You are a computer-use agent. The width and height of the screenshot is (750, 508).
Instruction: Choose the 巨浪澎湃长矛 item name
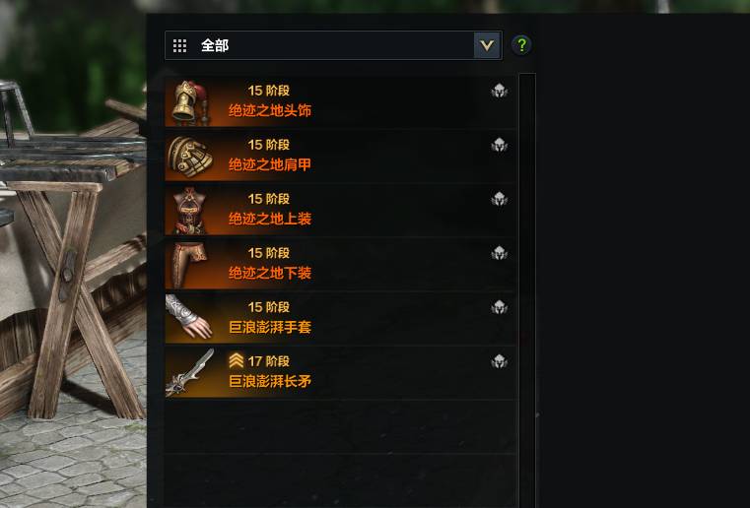pos(270,381)
